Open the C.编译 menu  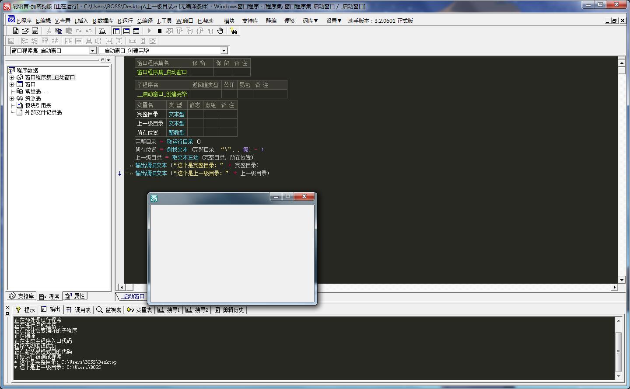click(145, 21)
